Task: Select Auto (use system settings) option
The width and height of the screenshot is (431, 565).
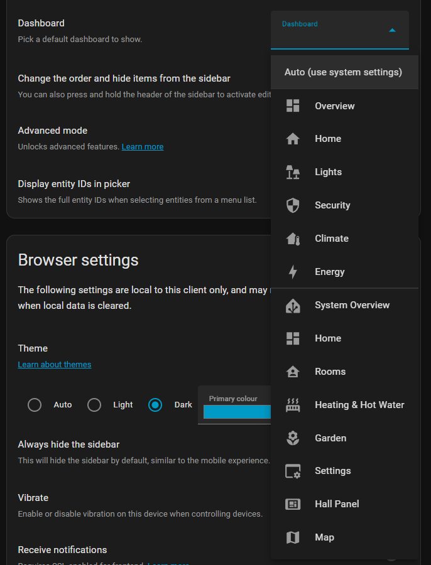Action: pyautogui.click(x=344, y=72)
